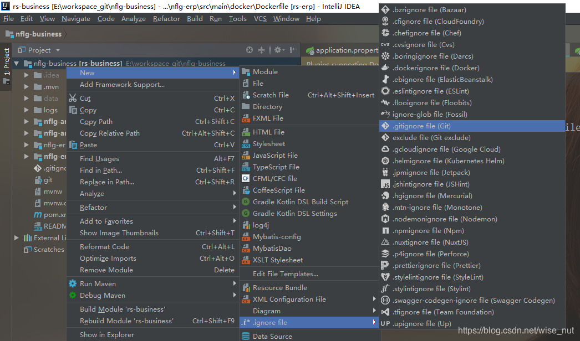Click the HTML File icon
This screenshot has height=341, width=580.
246,132
